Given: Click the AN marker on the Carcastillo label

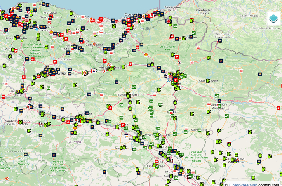Looking at the screenshot, I should click(199, 130).
